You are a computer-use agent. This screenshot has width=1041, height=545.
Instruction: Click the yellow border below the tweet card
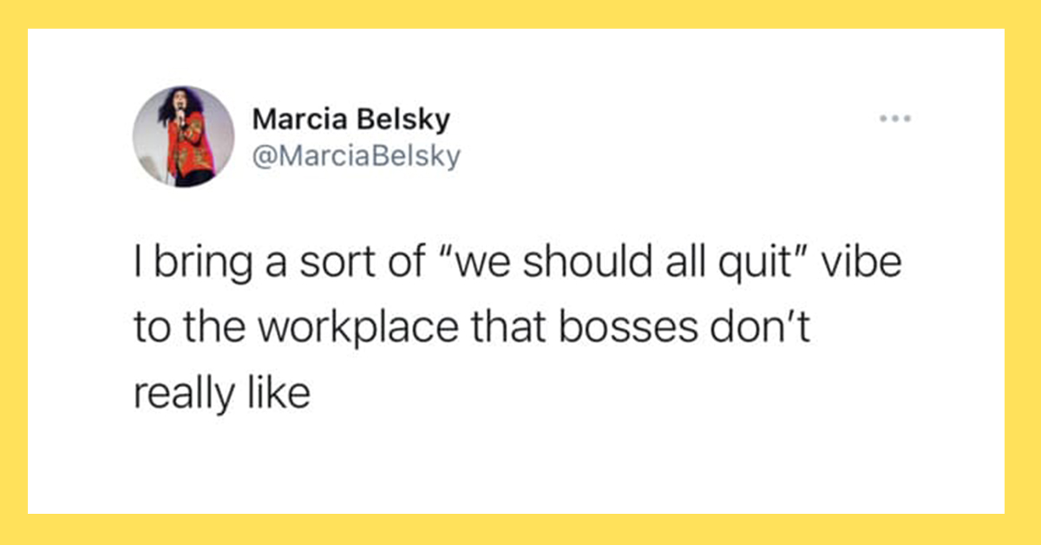click(520, 529)
